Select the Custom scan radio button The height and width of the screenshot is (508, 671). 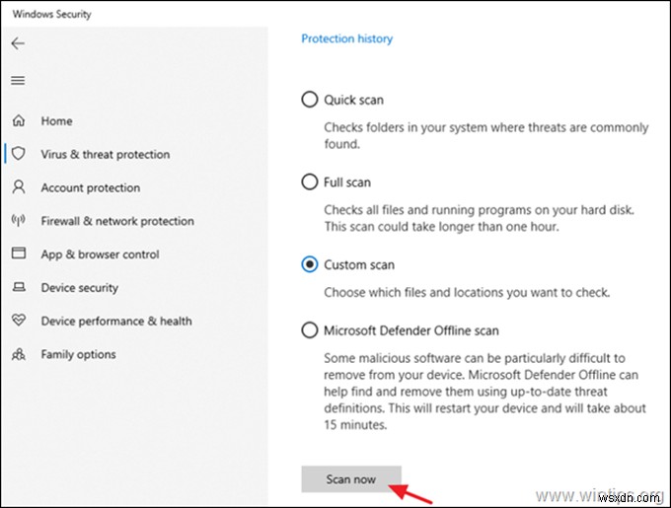(310, 264)
